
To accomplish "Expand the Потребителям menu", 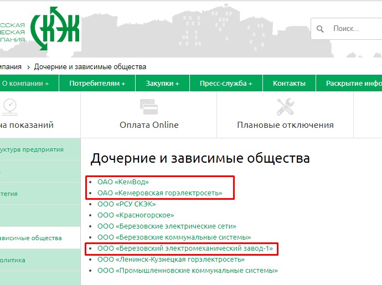I will 97,84.
